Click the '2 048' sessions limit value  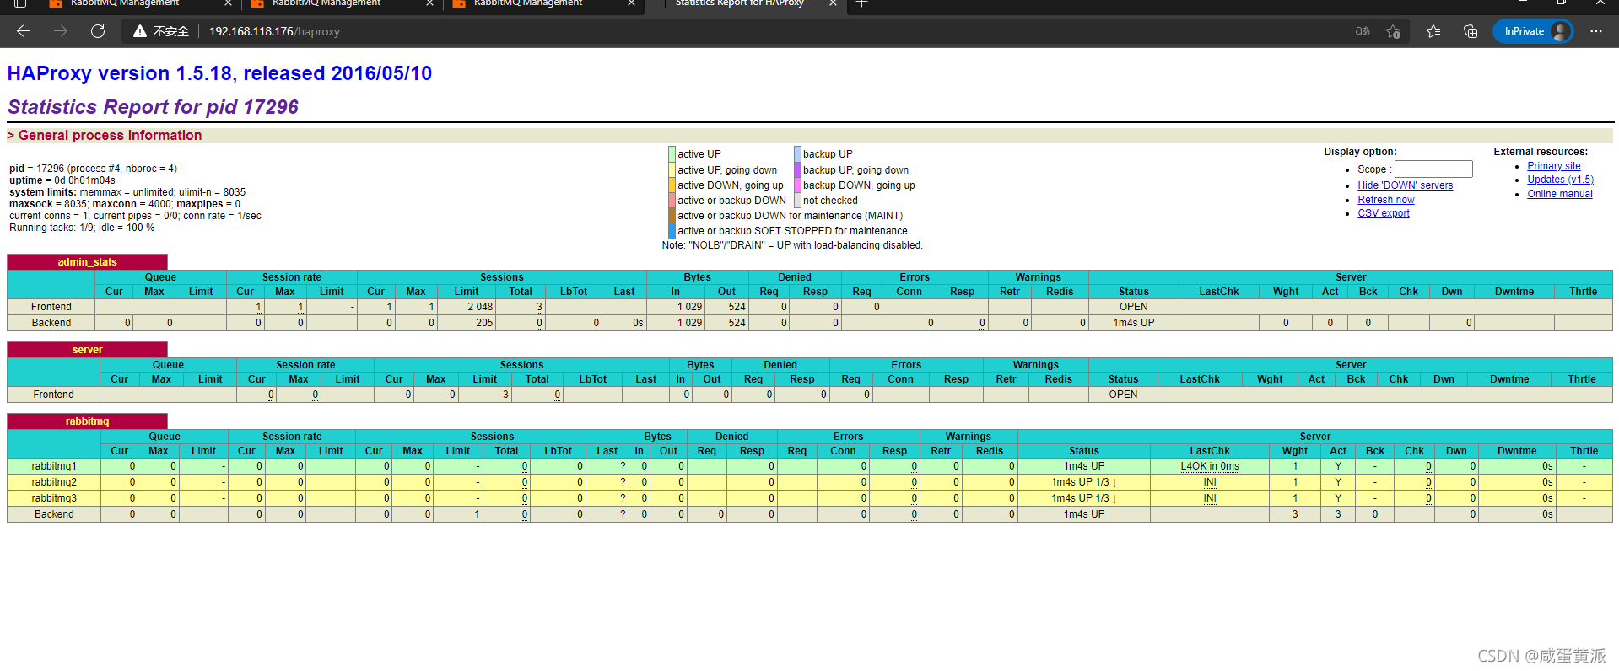pos(480,307)
